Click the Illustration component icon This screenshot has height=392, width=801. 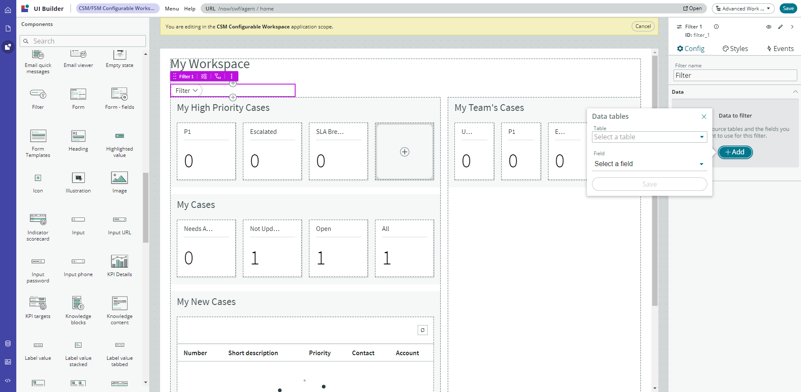point(78,178)
